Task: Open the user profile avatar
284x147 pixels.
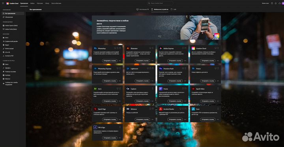Action: (x=283, y=3)
